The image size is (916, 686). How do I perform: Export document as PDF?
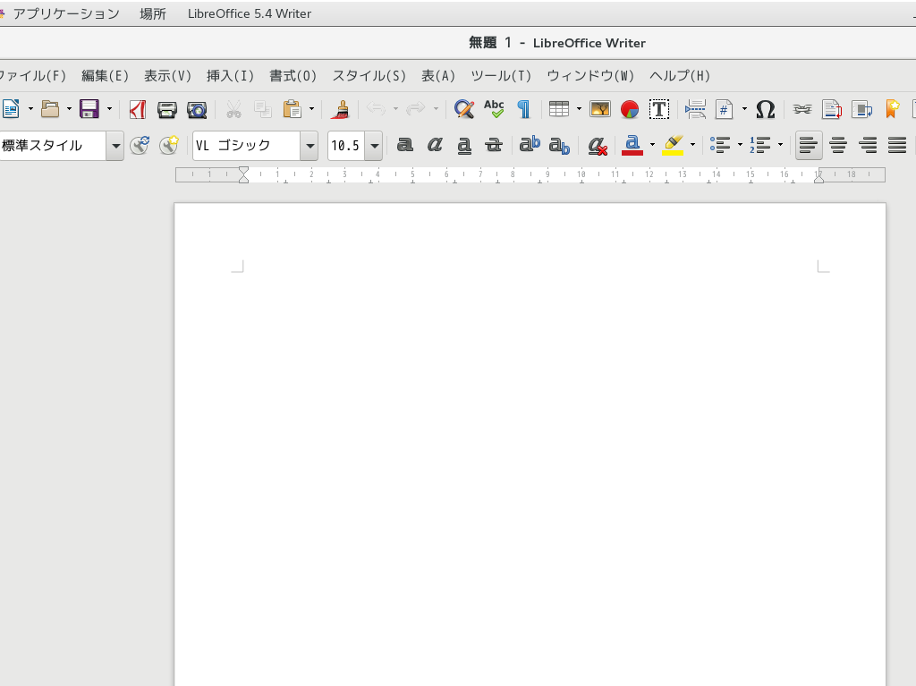(137, 109)
